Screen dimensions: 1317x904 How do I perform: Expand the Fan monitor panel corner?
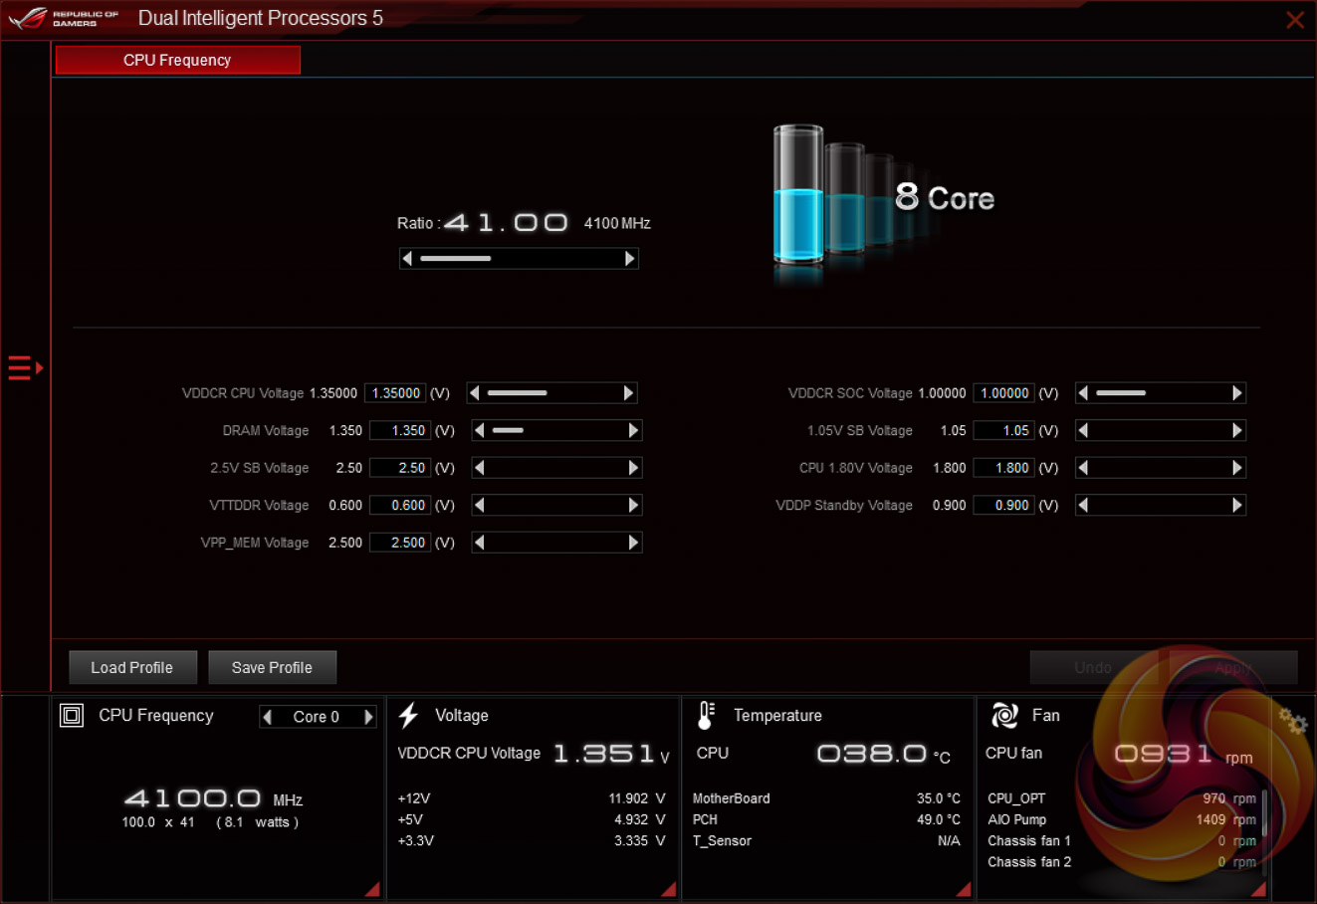pos(1258,889)
